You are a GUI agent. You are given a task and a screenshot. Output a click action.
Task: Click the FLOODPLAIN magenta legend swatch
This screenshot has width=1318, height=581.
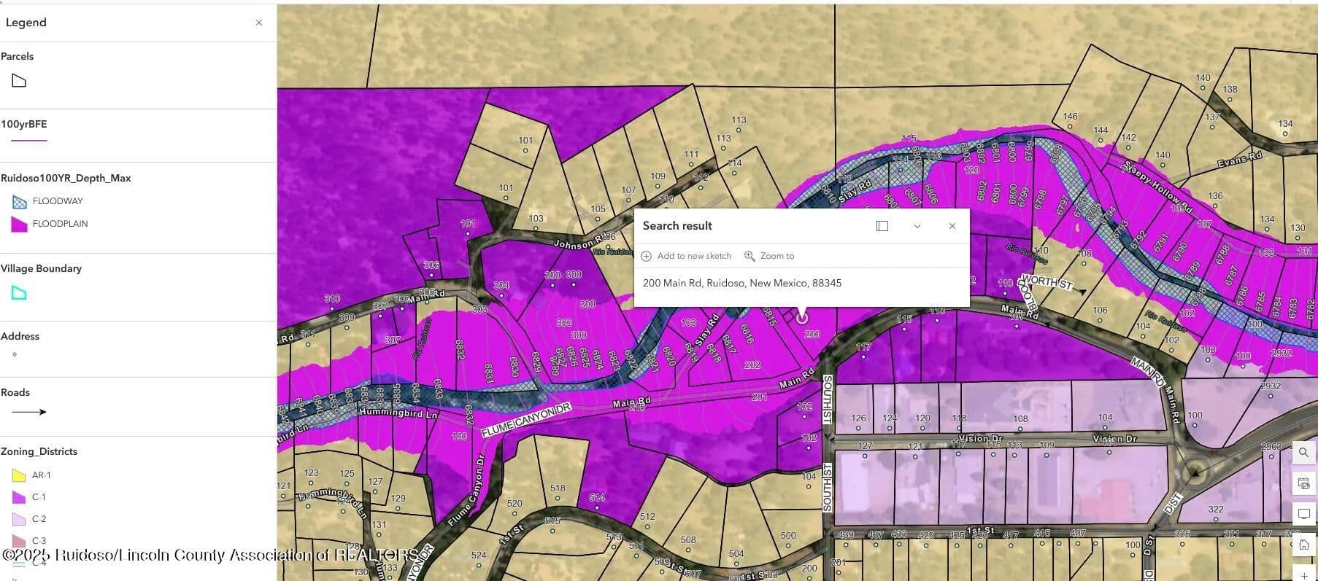click(x=20, y=225)
